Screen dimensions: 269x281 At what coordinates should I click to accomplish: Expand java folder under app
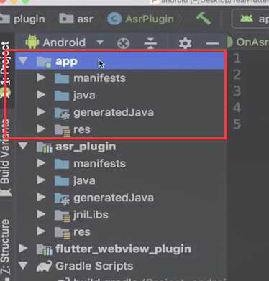click(x=41, y=95)
